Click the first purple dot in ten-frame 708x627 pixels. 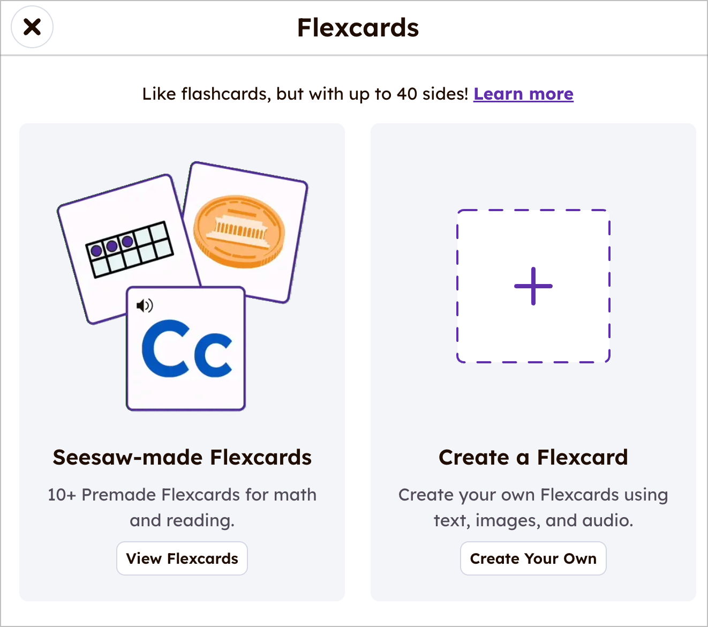pyautogui.click(x=96, y=251)
